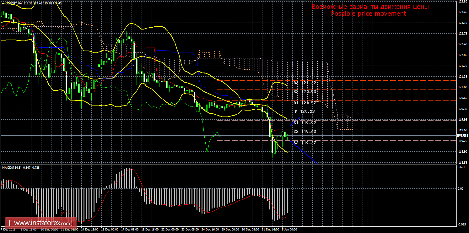Click the MACD 0.00 level axis label
The image size is (469, 233).
[x=460, y=189]
